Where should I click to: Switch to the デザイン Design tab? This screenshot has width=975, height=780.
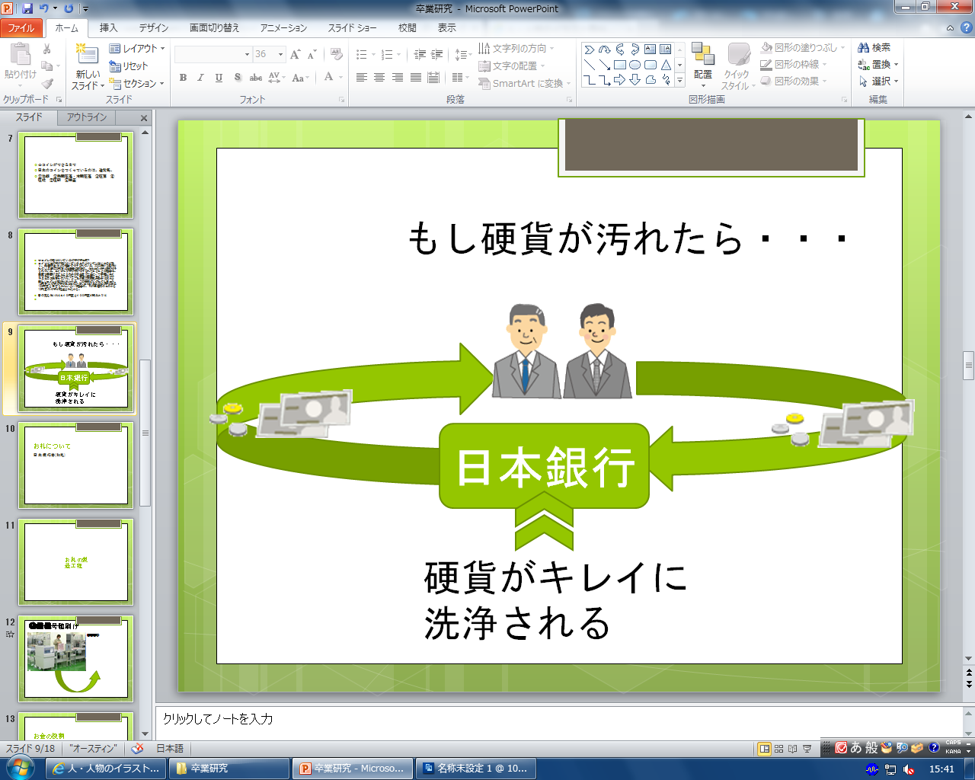point(154,27)
